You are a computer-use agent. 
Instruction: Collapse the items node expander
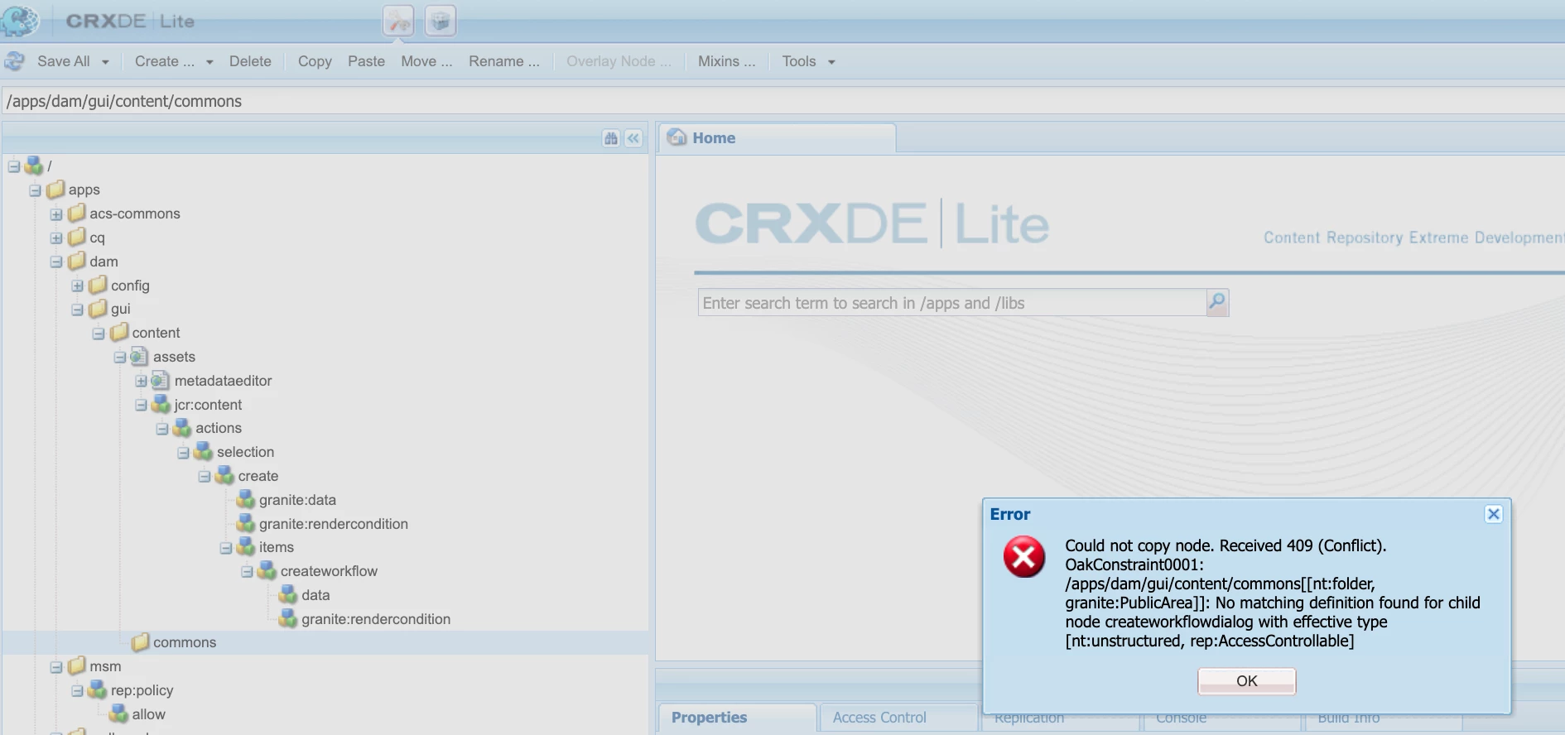(x=226, y=548)
